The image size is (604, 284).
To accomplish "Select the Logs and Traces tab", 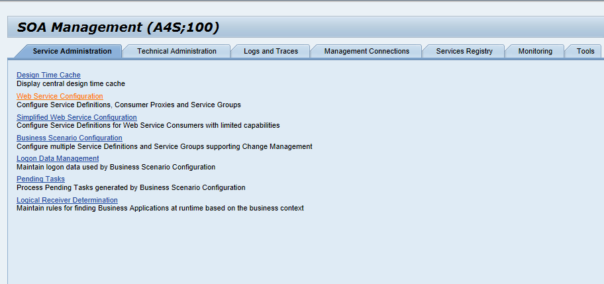I will click(x=270, y=51).
